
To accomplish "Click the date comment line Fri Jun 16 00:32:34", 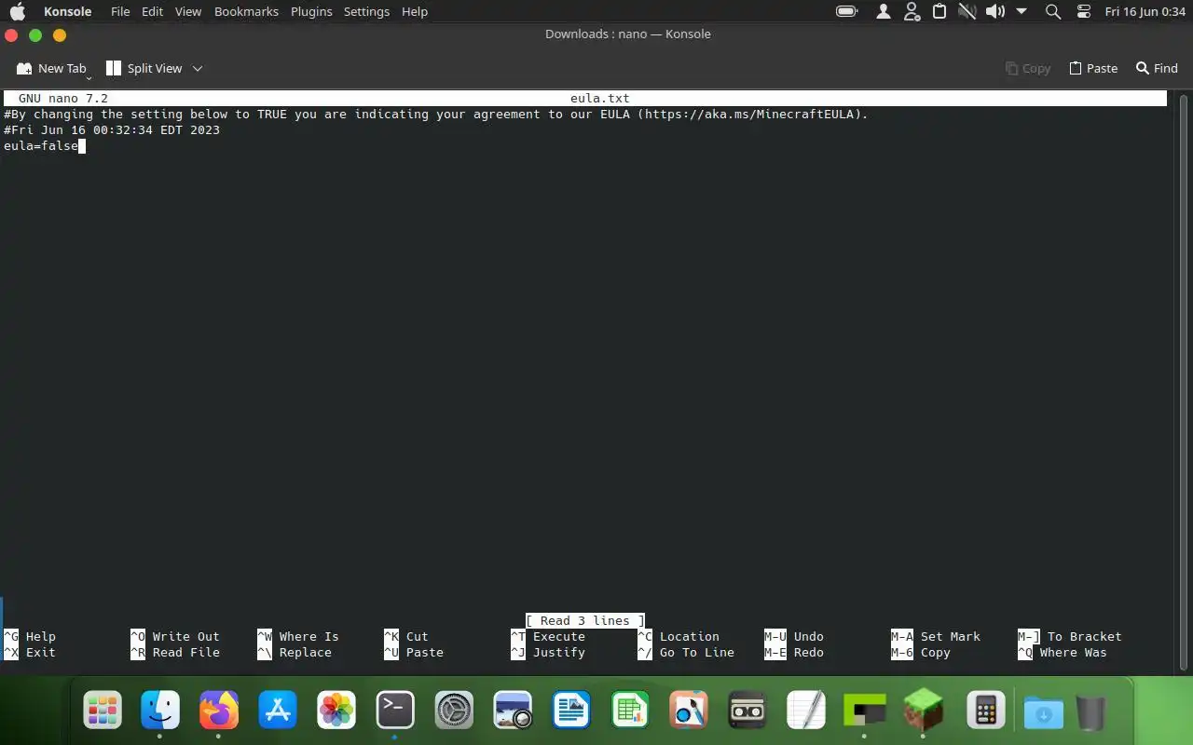I will 112,129.
